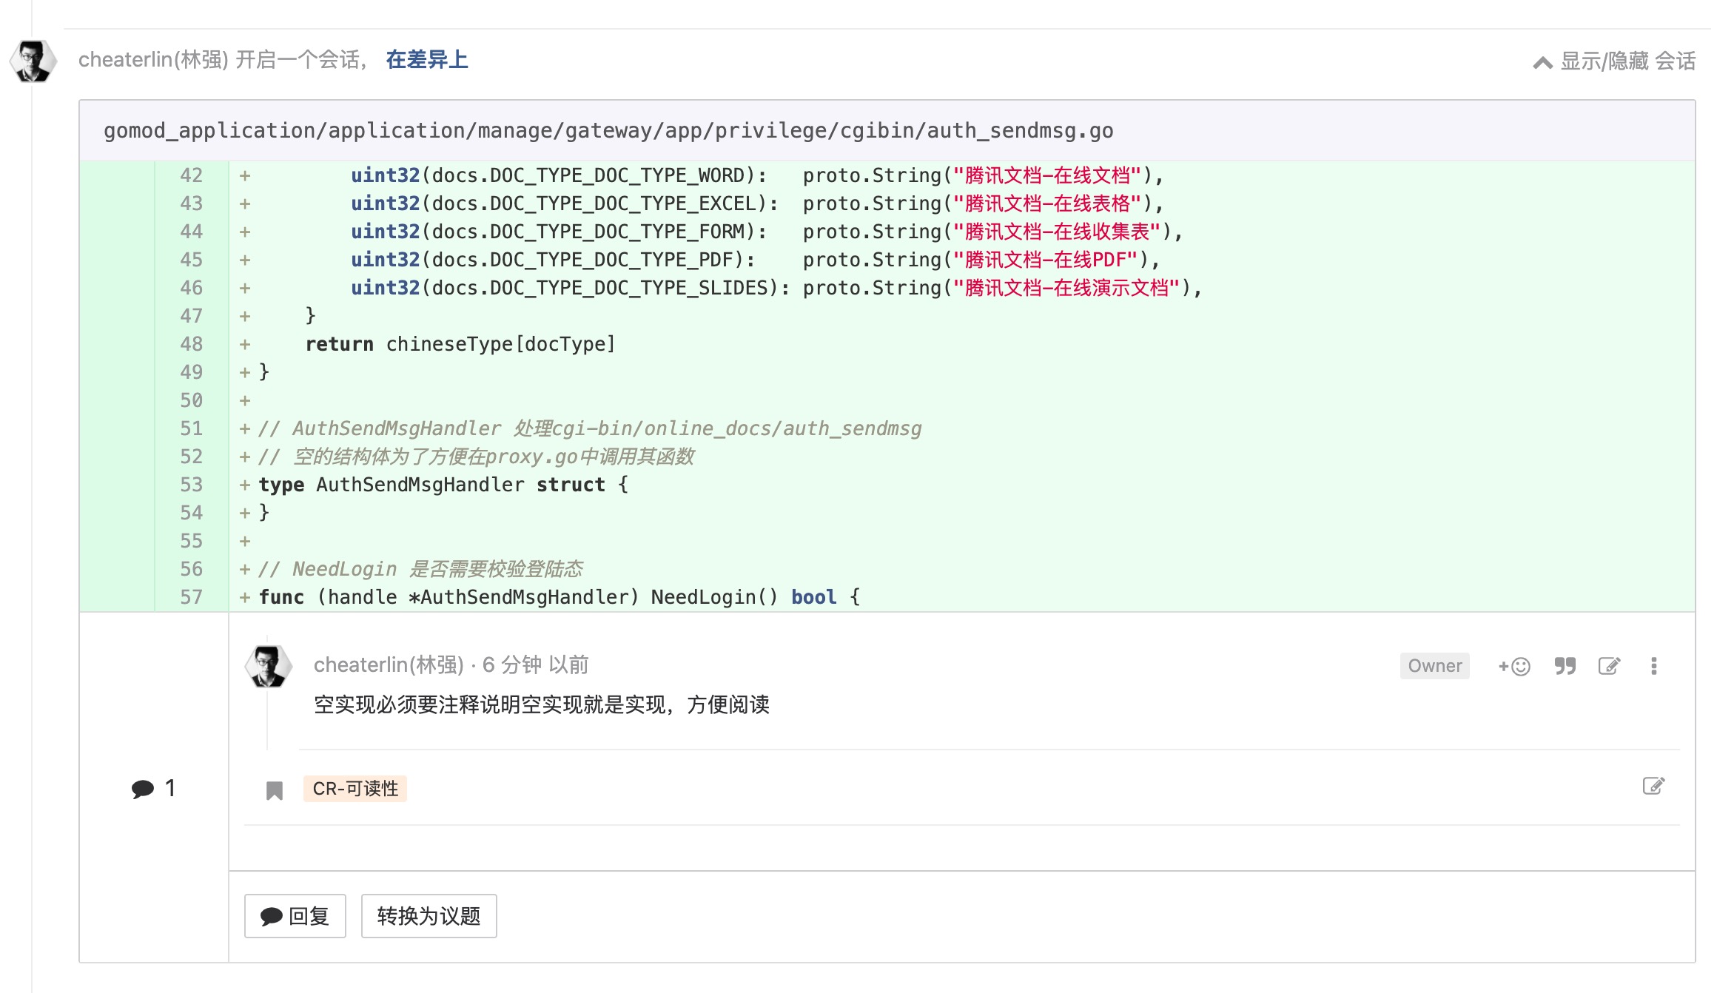Click diff line number 53
1717x993 pixels.
tap(191, 485)
